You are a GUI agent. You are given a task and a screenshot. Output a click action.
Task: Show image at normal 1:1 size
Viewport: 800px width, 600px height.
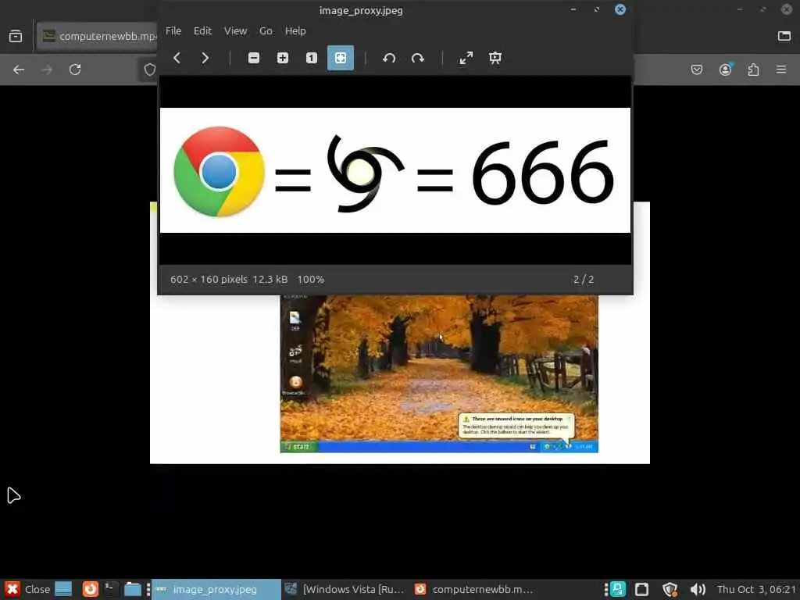tap(311, 58)
